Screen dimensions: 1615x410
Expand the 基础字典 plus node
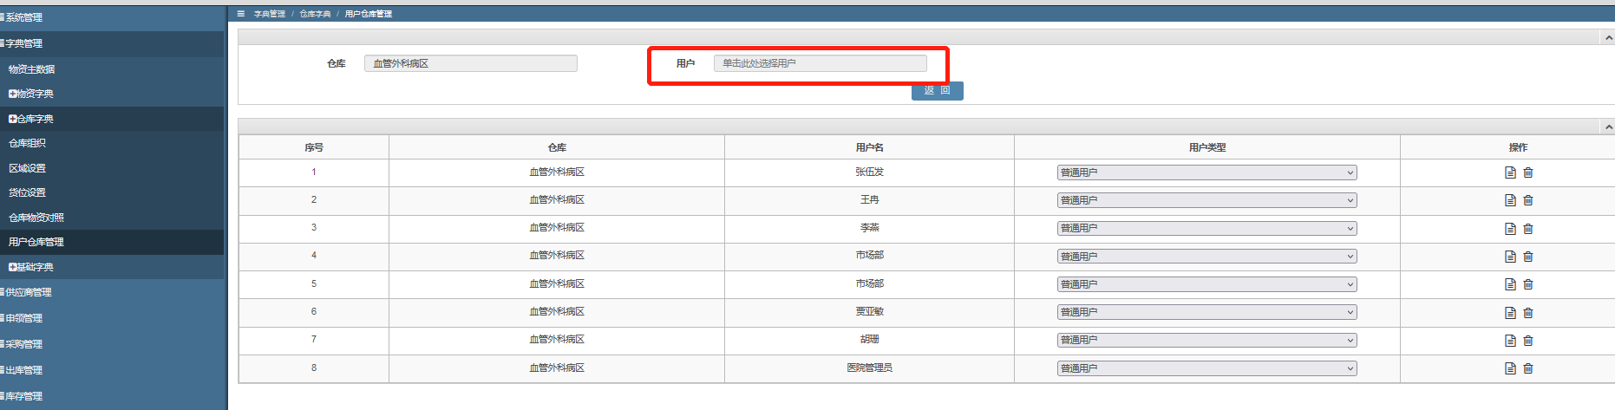13,267
